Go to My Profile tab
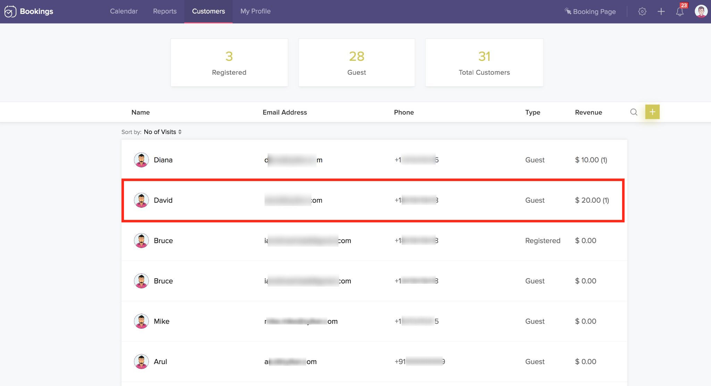 (x=255, y=11)
